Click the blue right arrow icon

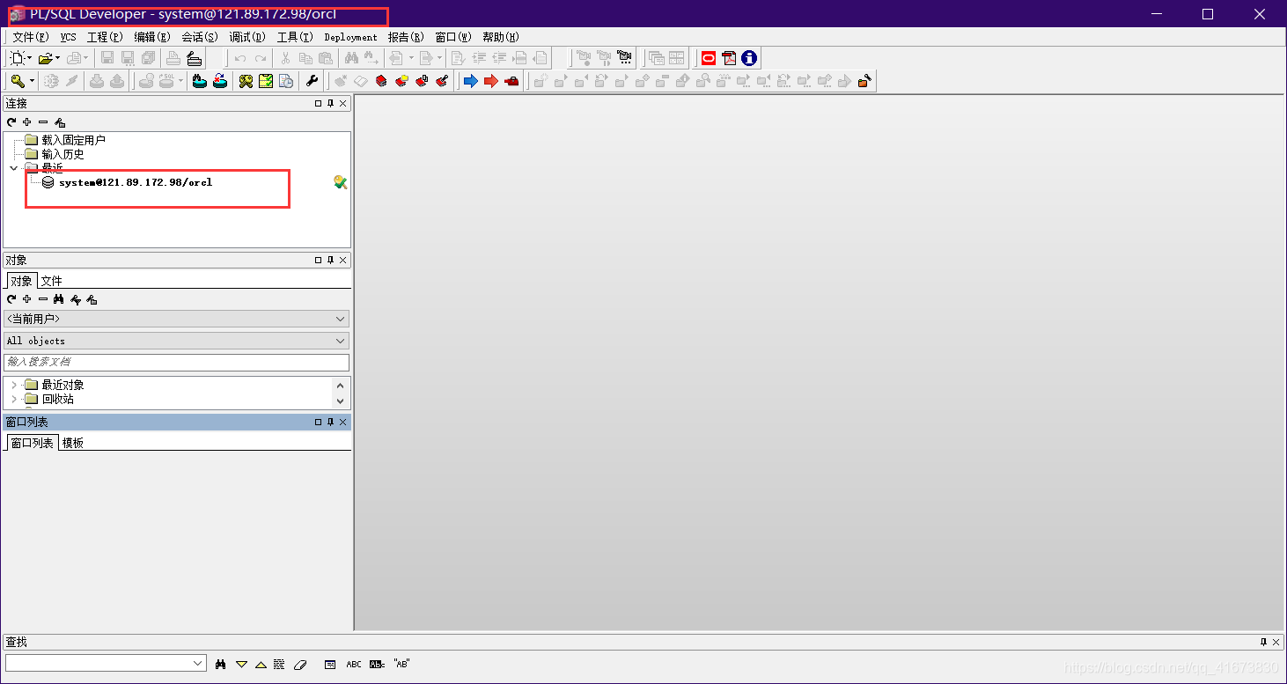coord(471,81)
